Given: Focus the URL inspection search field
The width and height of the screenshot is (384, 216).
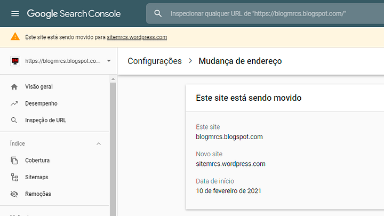Looking at the screenshot, I should (265, 13).
